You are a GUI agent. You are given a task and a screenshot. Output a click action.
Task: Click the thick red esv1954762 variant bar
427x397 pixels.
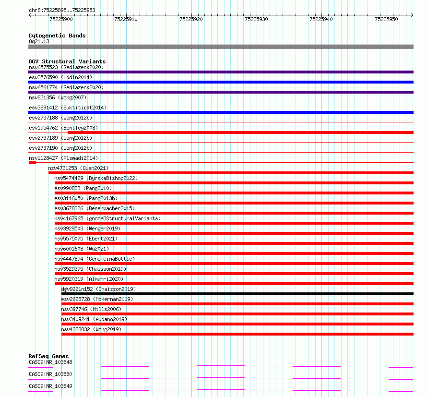click(240, 132)
